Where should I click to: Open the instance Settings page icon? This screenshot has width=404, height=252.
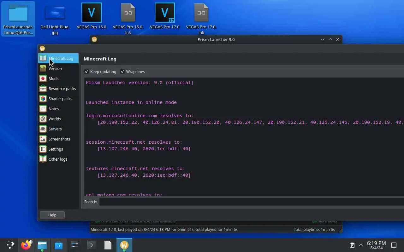tap(43, 149)
